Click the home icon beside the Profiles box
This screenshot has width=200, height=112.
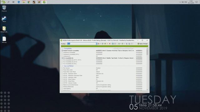click(98, 44)
